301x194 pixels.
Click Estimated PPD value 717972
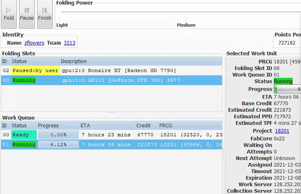(282, 116)
